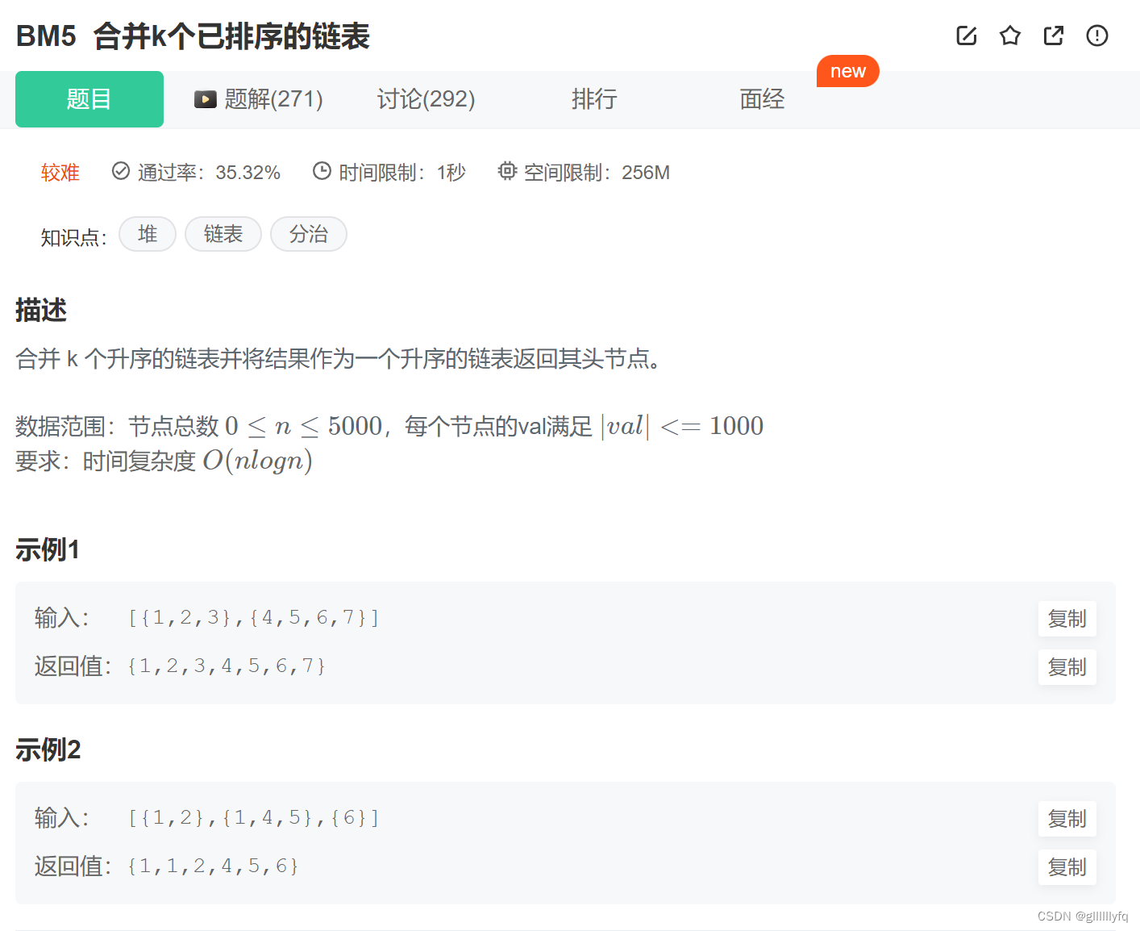The height and width of the screenshot is (931, 1140).
Task: Click the time limit clock icon
Action: 322,171
